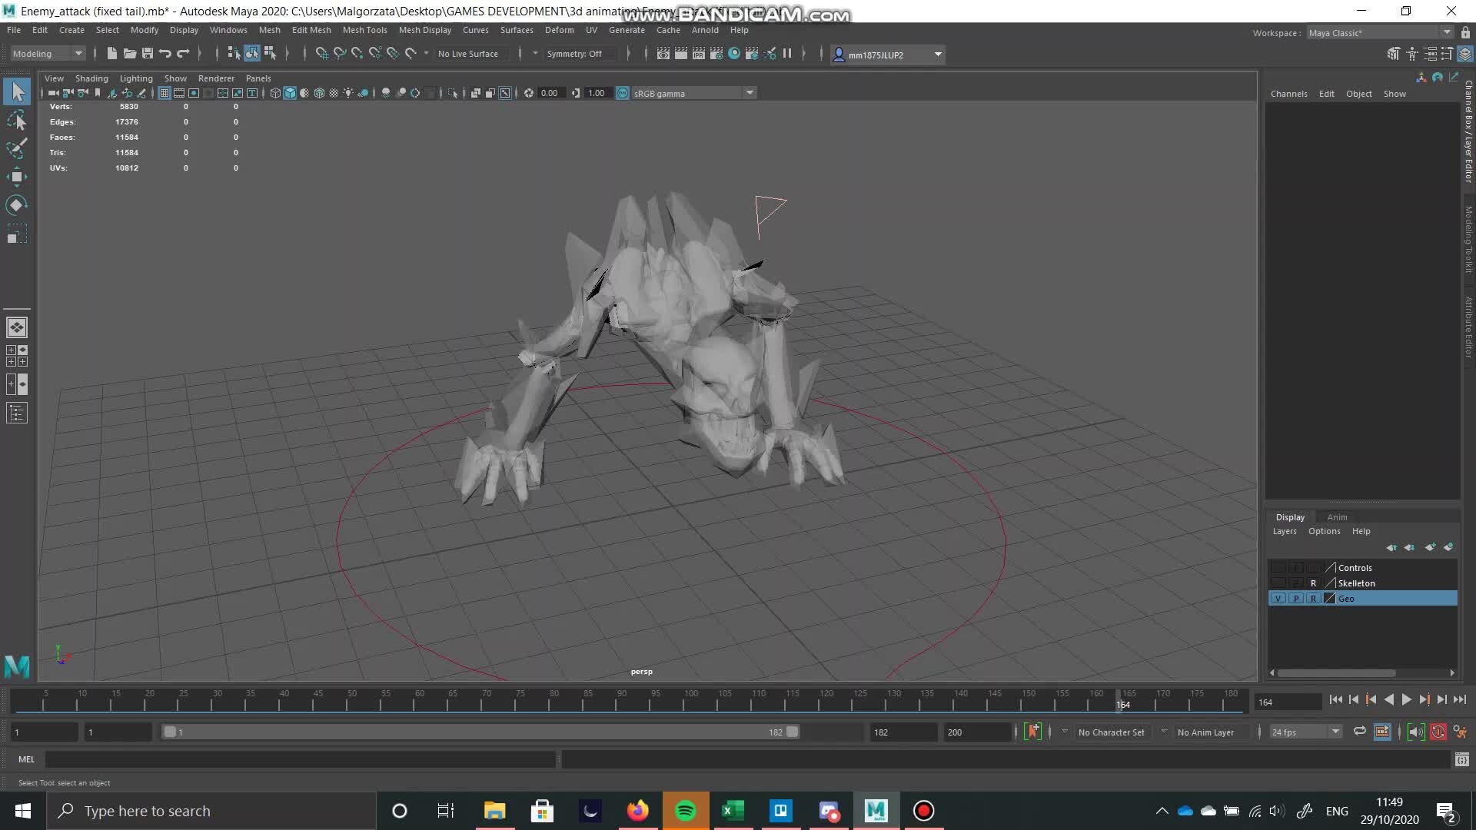Open Channels in the Channel Box header
Image resolution: width=1476 pixels, height=830 pixels.
1288,93
